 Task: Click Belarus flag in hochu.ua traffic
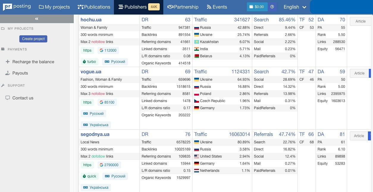(196, 56)
